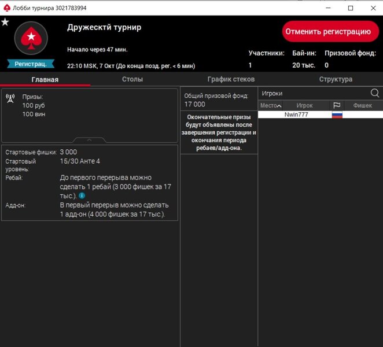Viewport: 383px width, 347px height.
Task: Select player Nwin777 in the list
Action: coord(296,115)
